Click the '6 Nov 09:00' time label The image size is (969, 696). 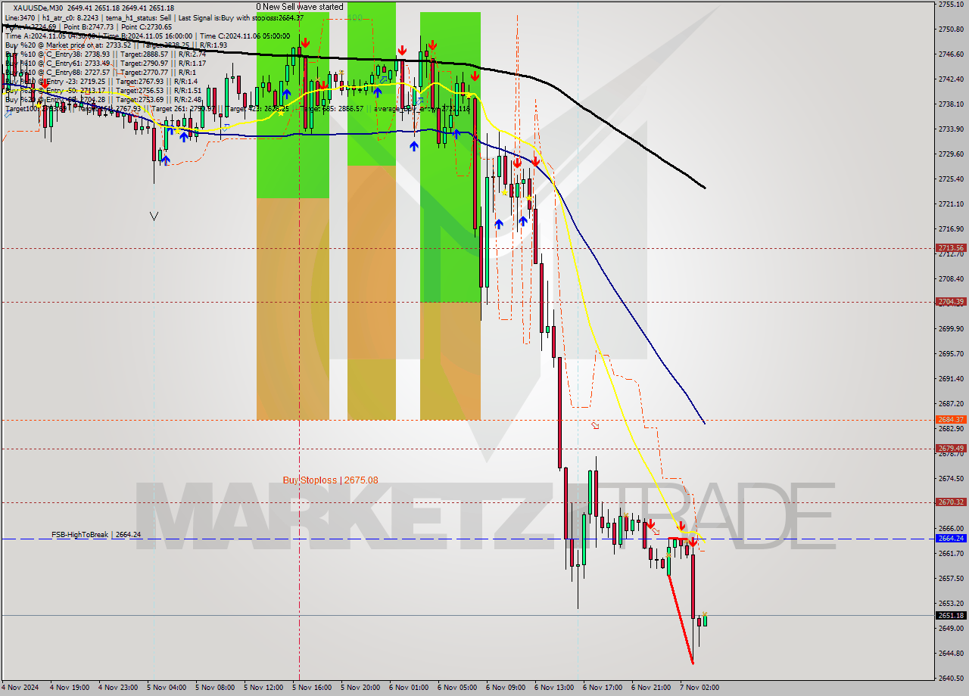click(x=507, y=688)
